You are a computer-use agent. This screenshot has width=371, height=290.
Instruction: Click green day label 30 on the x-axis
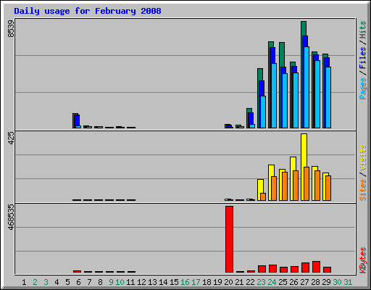pyautogui.click(x=337, y=282)
